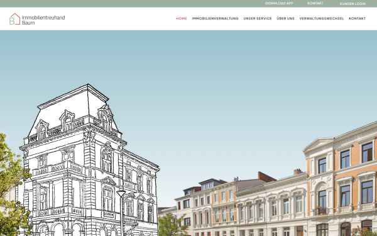Open the Immobilienverwaltung menu item
Screen dimensions: 377x236
coord(215,18)
